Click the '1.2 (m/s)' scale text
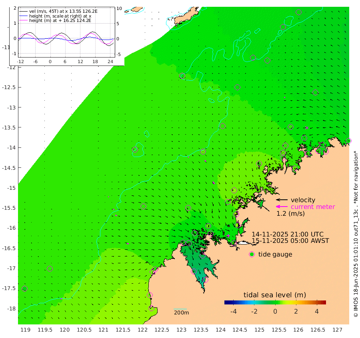This screenshot has height=338, width=360. [290, 213]
